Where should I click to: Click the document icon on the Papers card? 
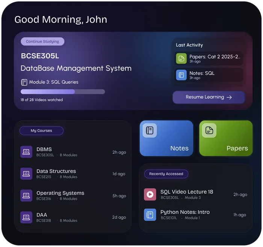click(209, 130)
